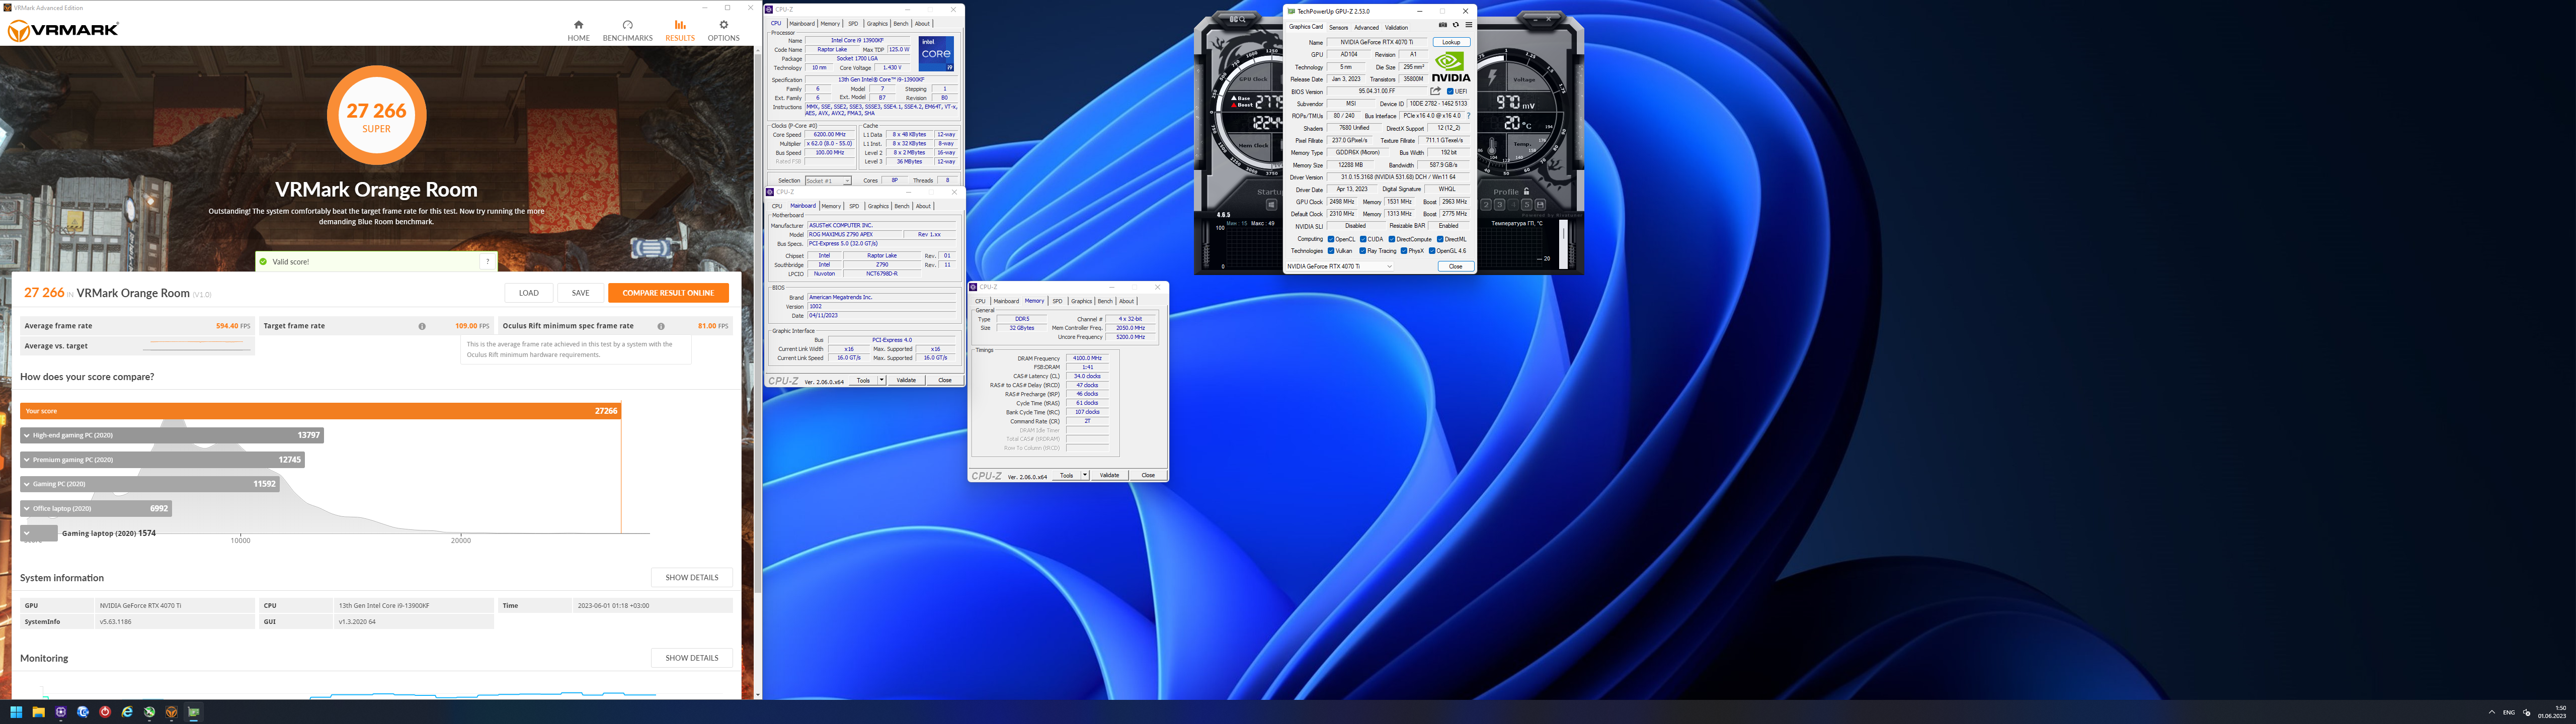Click Afterburner profile lock icon
The width and height of the screenshot is (2576, 724).
(1526, 191)
